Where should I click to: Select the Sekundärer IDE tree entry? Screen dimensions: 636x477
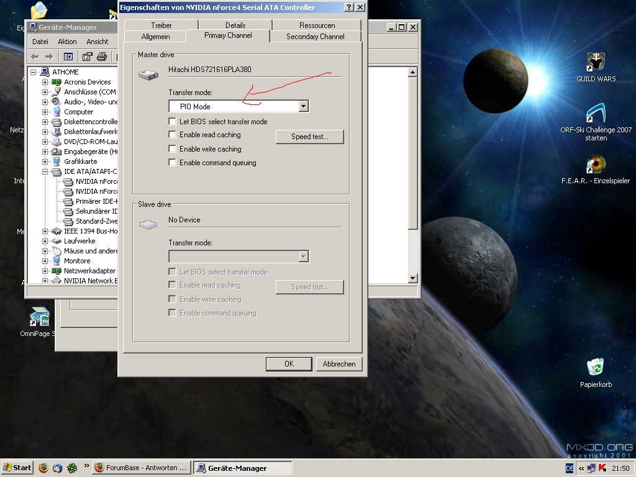coord(96,211)
